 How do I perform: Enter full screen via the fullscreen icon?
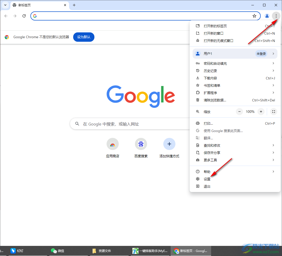274,112
